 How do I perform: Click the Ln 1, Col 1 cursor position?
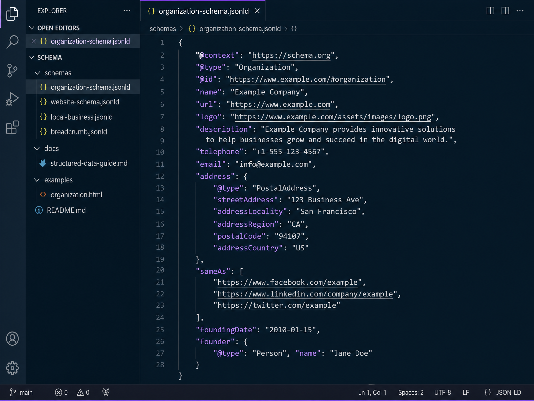(372, 392)
